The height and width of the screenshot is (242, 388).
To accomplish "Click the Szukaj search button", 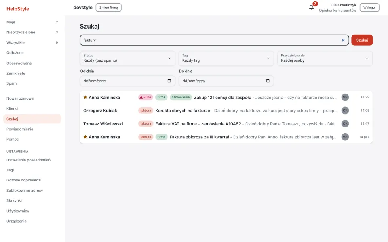I will pos(362,40).
